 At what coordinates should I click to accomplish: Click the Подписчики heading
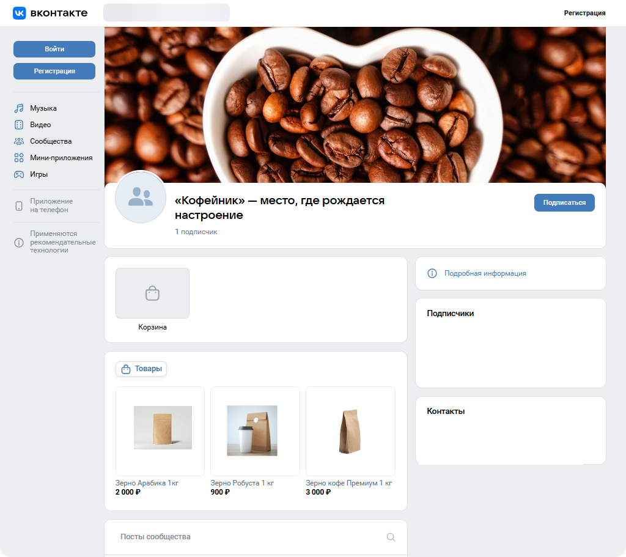(x=451, y=314)
